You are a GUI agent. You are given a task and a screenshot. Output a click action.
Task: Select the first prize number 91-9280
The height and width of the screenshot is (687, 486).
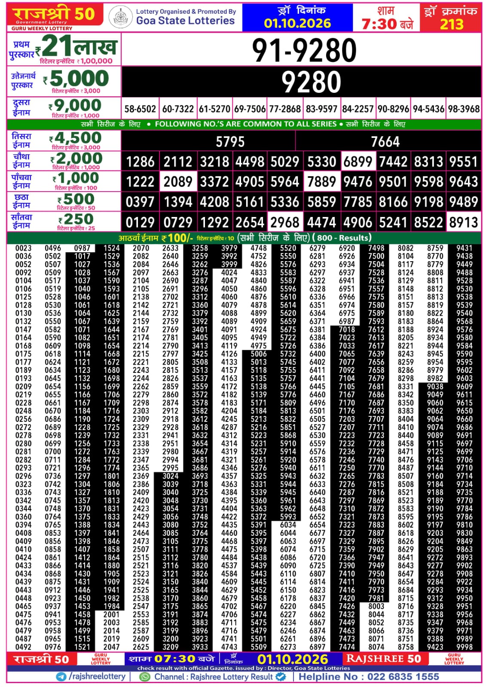[x=304, y=50]
